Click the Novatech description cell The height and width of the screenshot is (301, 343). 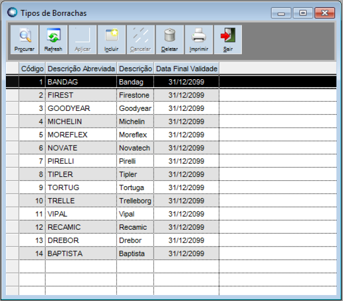click(x=135, y=148)
